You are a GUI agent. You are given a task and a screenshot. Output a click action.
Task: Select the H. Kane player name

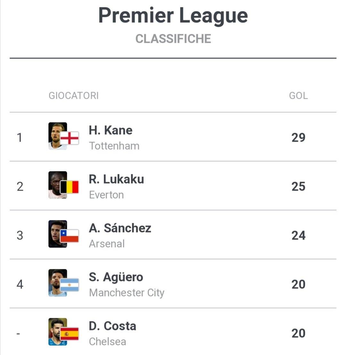111,130
